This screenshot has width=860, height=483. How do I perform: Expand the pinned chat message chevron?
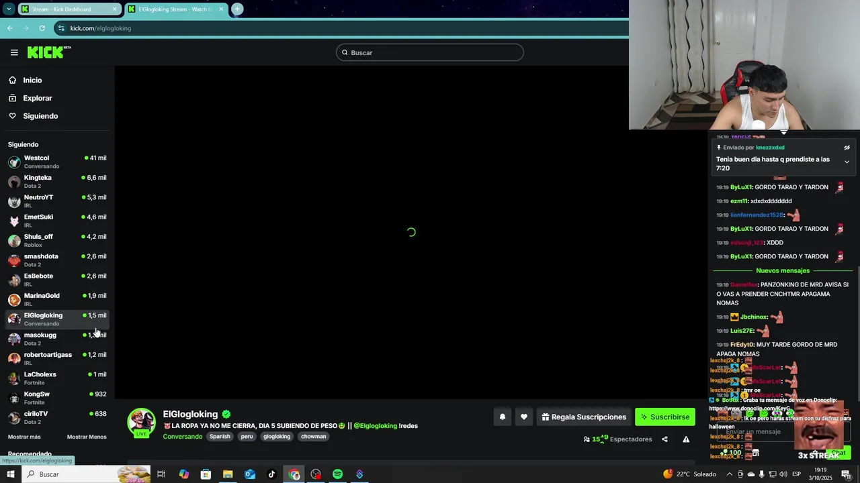tap(847, 162)
